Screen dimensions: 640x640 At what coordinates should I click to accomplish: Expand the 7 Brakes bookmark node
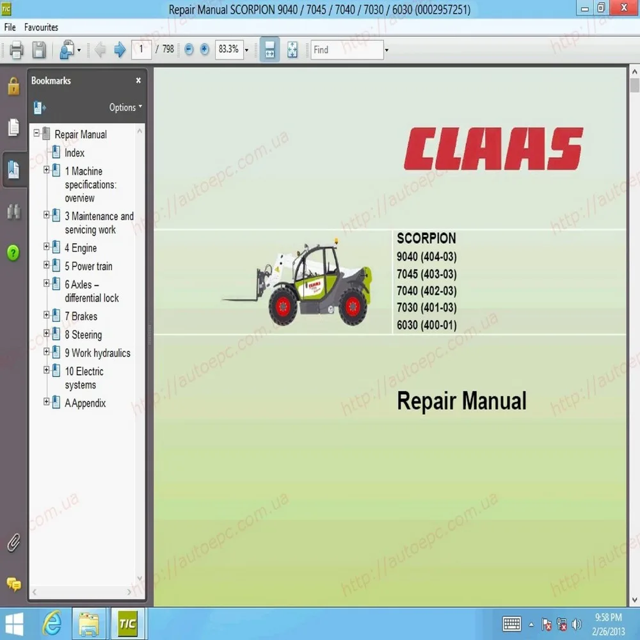click(x=47, y=315)
